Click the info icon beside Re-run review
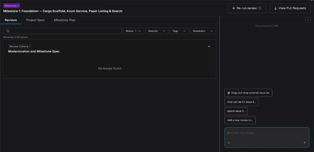 click(260, 8)
